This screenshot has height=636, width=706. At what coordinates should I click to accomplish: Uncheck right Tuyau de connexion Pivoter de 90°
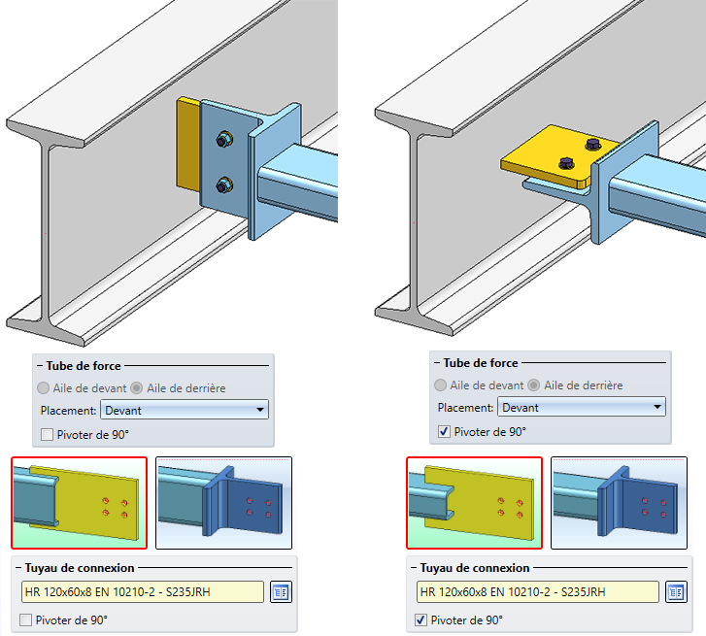click(421, 620)
